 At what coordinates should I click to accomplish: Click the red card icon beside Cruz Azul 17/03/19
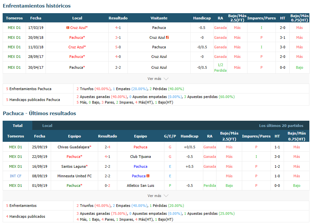tap(68, 28)
